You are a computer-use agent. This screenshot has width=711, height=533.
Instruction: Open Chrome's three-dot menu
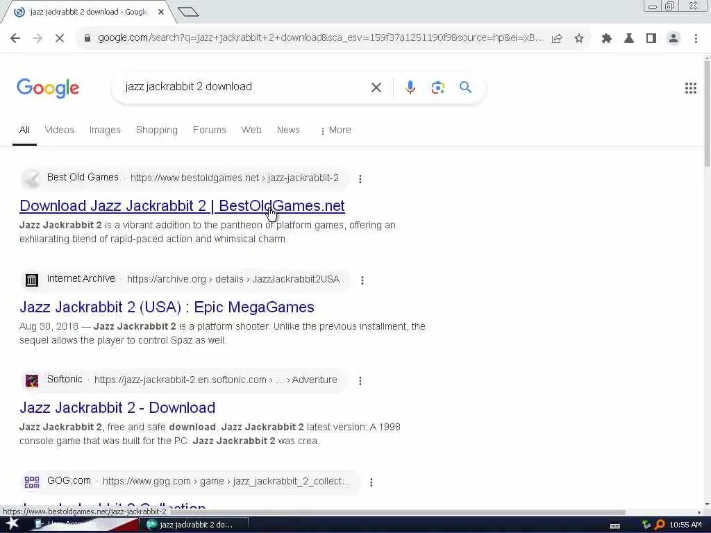point(696,38)
